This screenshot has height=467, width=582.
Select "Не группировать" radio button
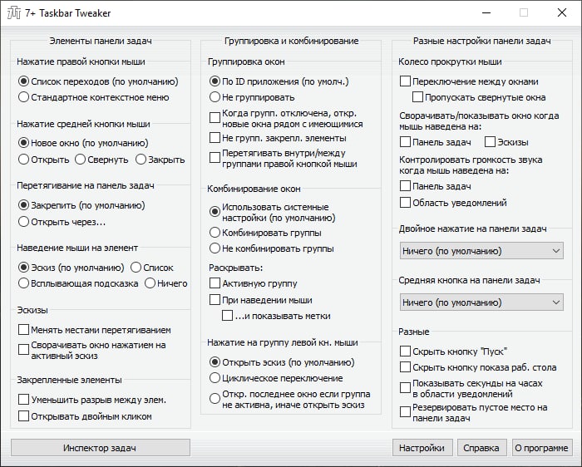(215, 97)
